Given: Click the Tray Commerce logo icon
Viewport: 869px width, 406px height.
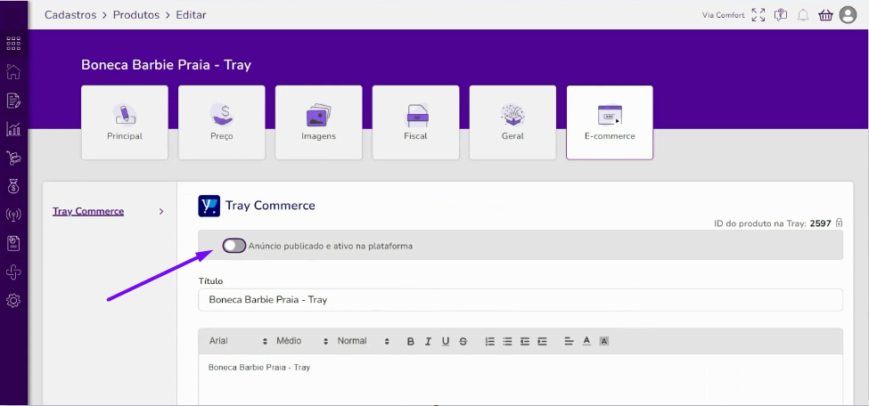Looking at the screenshot, I should pyautogui.click(x=209, y=206).
